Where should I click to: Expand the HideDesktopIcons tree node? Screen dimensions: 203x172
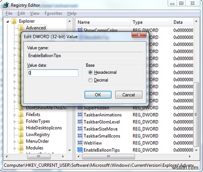(15, 128)
